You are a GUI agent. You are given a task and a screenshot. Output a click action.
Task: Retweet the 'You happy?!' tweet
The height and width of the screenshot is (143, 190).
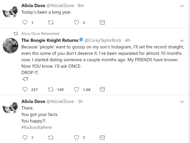pyautogui.click(x=50, y=138)
